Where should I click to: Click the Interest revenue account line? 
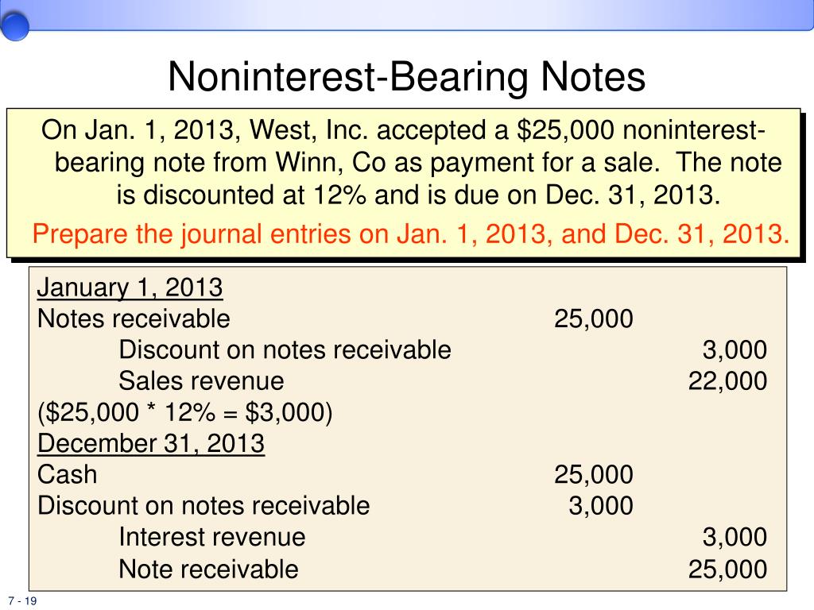pos(211,537)
